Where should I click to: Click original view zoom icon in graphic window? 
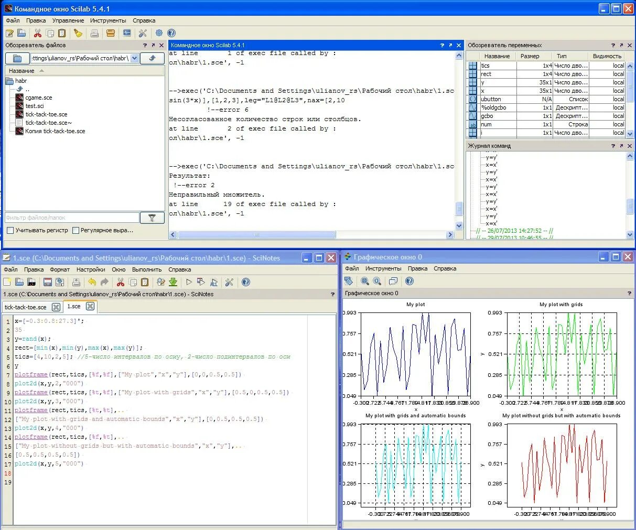pos(377,281)
